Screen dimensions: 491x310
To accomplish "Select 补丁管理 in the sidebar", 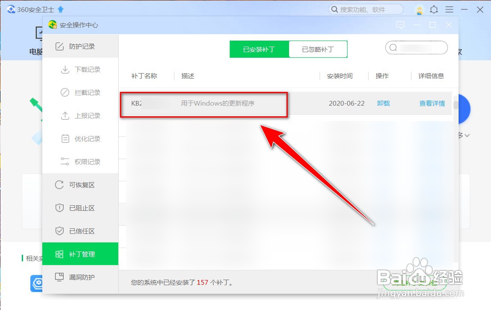I will tap(80, 254).
